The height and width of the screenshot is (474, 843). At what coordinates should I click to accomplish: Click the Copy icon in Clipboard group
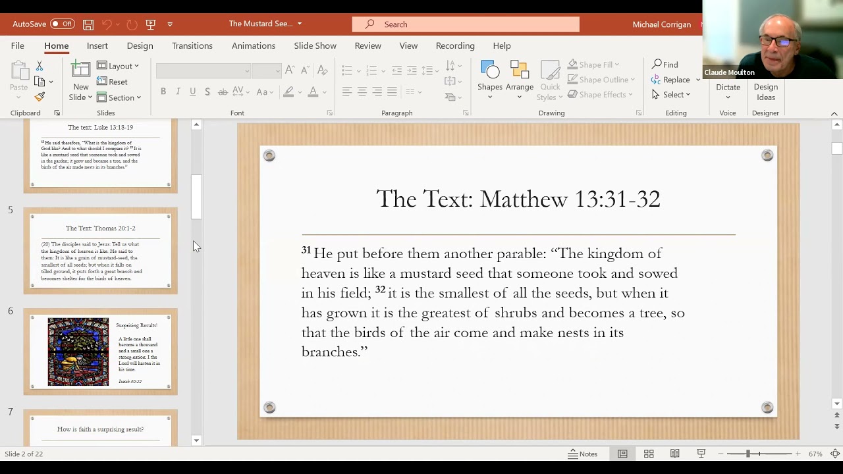(40, 82)
